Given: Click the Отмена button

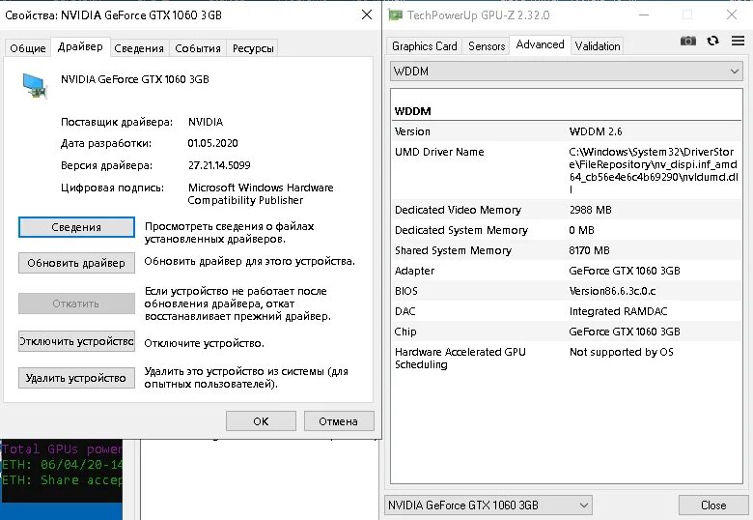Looking at the screenshot, I should [x=339, y=421].
